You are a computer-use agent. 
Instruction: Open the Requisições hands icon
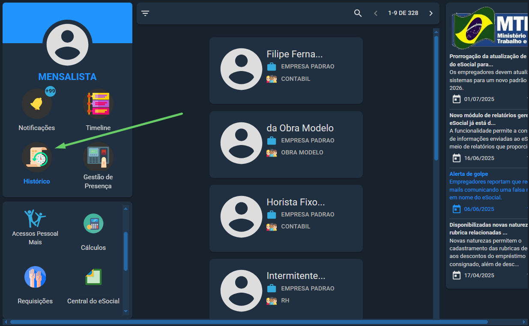(x=35, y=277)
